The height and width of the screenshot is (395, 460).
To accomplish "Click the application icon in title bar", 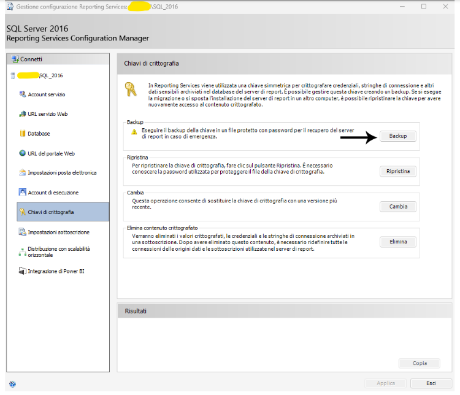I will [10, 7].
